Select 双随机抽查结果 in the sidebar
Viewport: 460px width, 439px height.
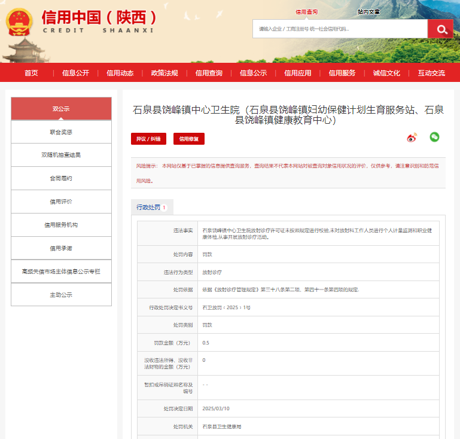pos(61,155)
